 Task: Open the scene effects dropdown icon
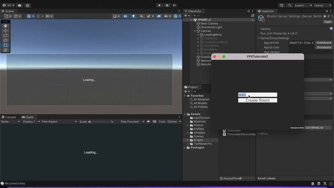(150, 16)
